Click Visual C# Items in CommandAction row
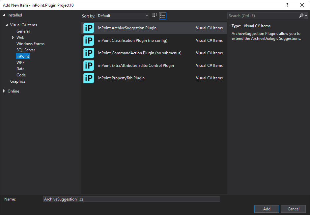Viewport: 310px width, 215px height. tap(210, 53)
